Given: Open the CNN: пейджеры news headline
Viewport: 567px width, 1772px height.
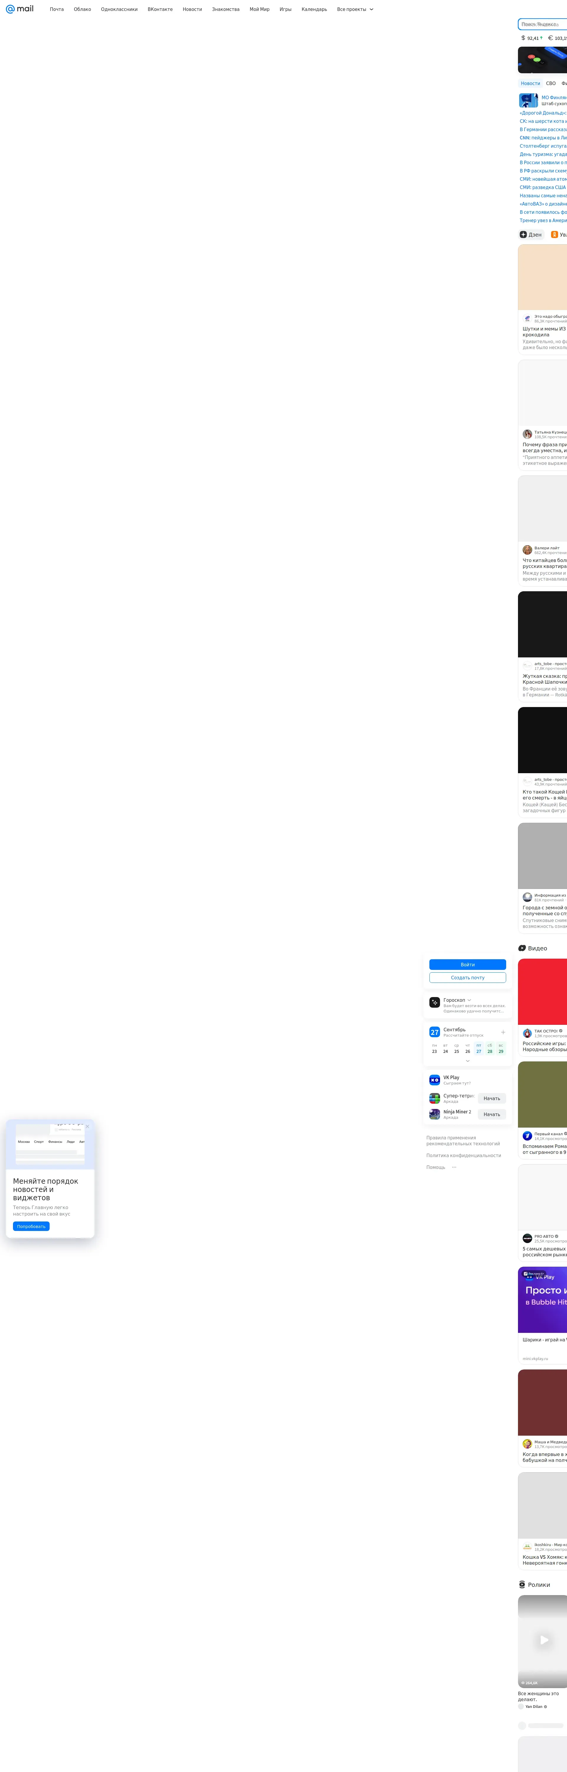Looking at the screenshot, I should point(543,138).
